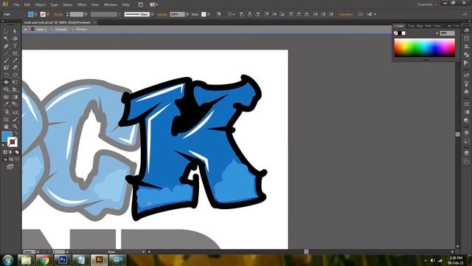
Task: Close the rock and roll art document tab
Action: click(x=94, y=22)
